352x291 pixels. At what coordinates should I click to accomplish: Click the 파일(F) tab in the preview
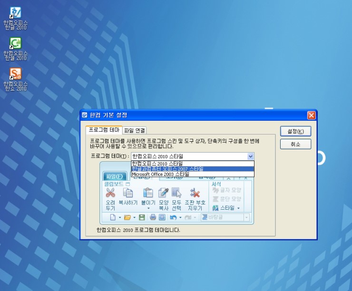115,176
